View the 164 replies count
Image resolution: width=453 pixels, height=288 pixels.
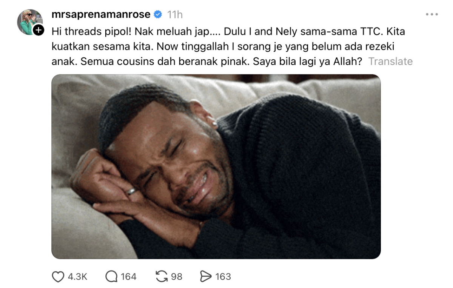[128, 277]
